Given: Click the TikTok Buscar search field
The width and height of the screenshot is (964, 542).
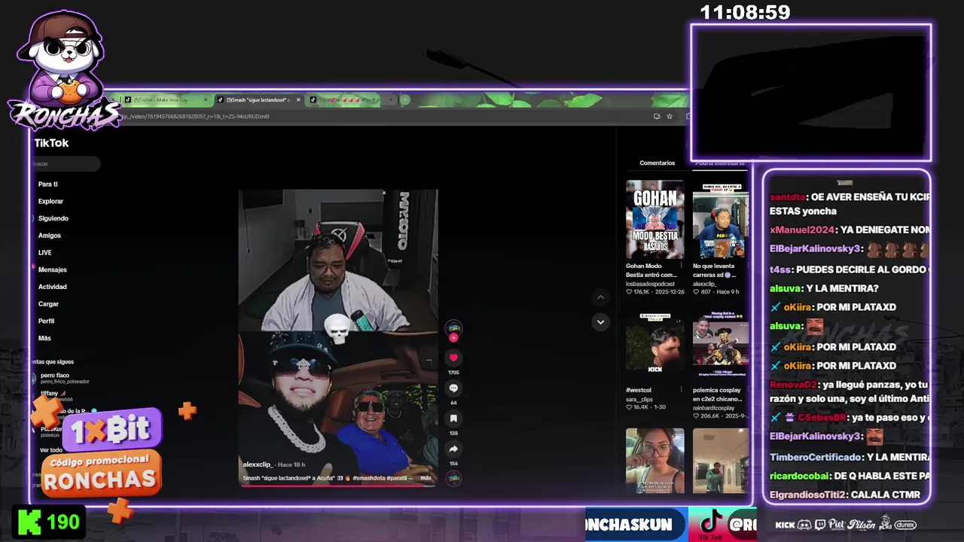Looking at the screenshot, I should click(66, 163).
